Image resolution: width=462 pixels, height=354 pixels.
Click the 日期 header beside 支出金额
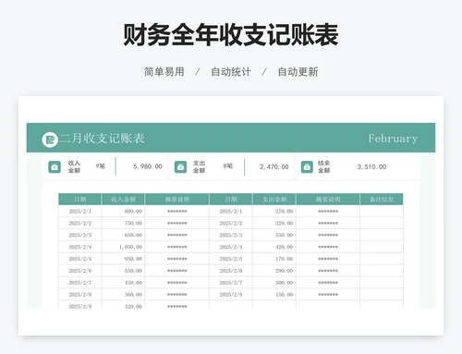coord(231,200)
